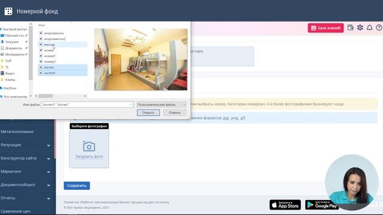Click the OneDrive cloud icon
Screen dimensions: 383x215
pyautogui.click(x=1, y=88)
